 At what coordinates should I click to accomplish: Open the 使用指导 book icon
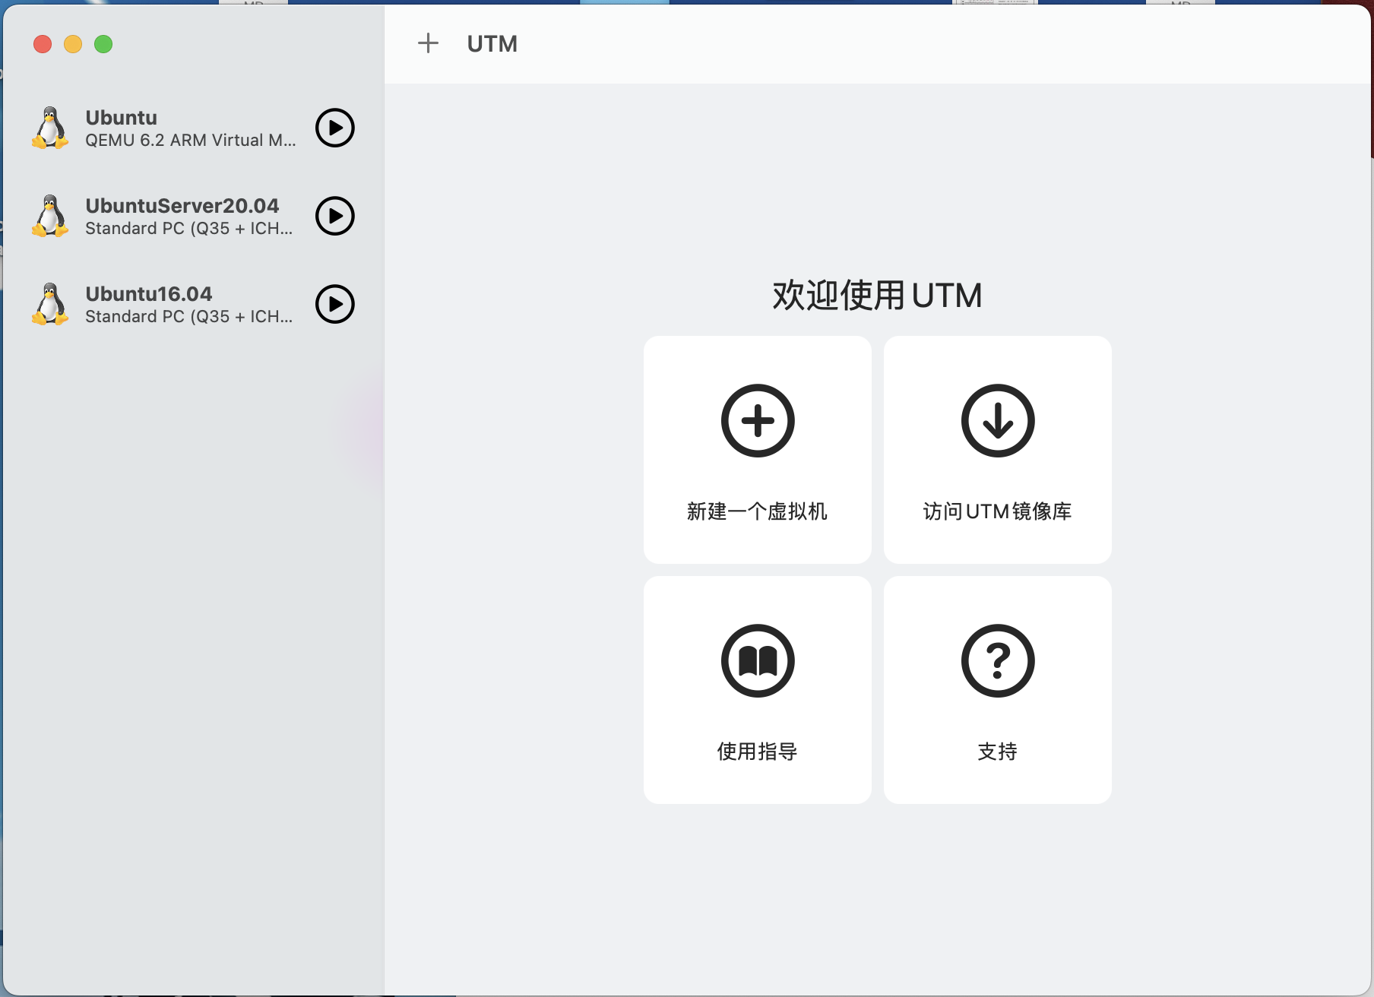tap(758, 660)
